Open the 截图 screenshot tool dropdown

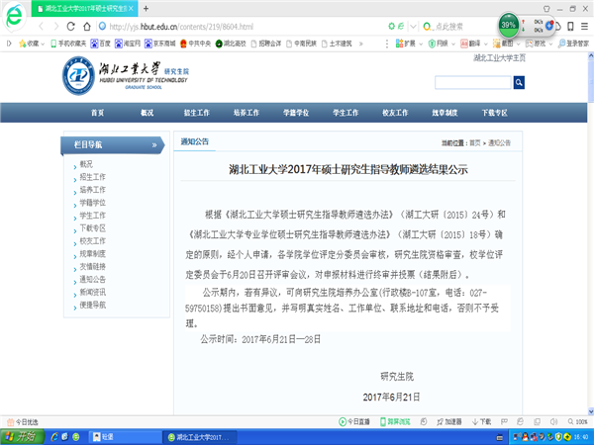click(x=506, y=44)
